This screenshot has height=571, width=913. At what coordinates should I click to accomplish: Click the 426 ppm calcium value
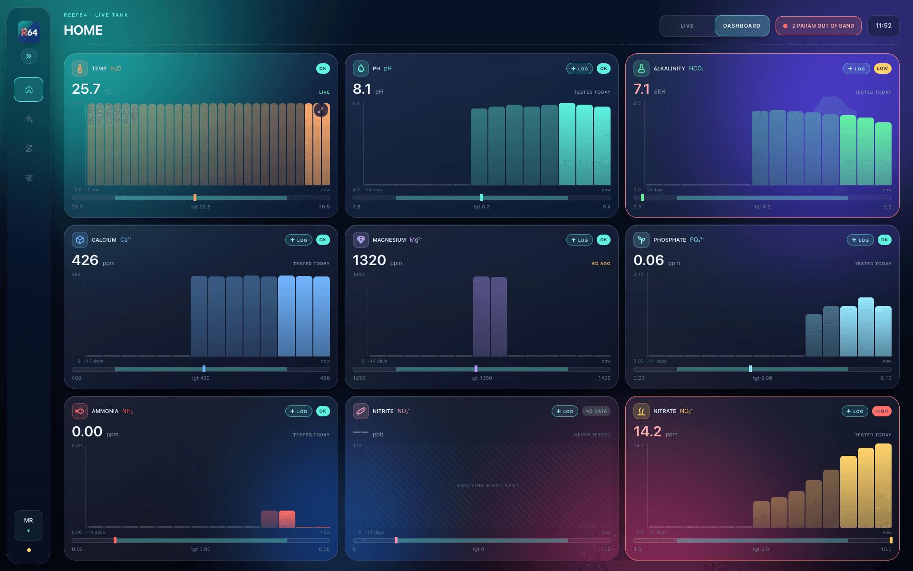pyautogui.click(x=85, y=260)
